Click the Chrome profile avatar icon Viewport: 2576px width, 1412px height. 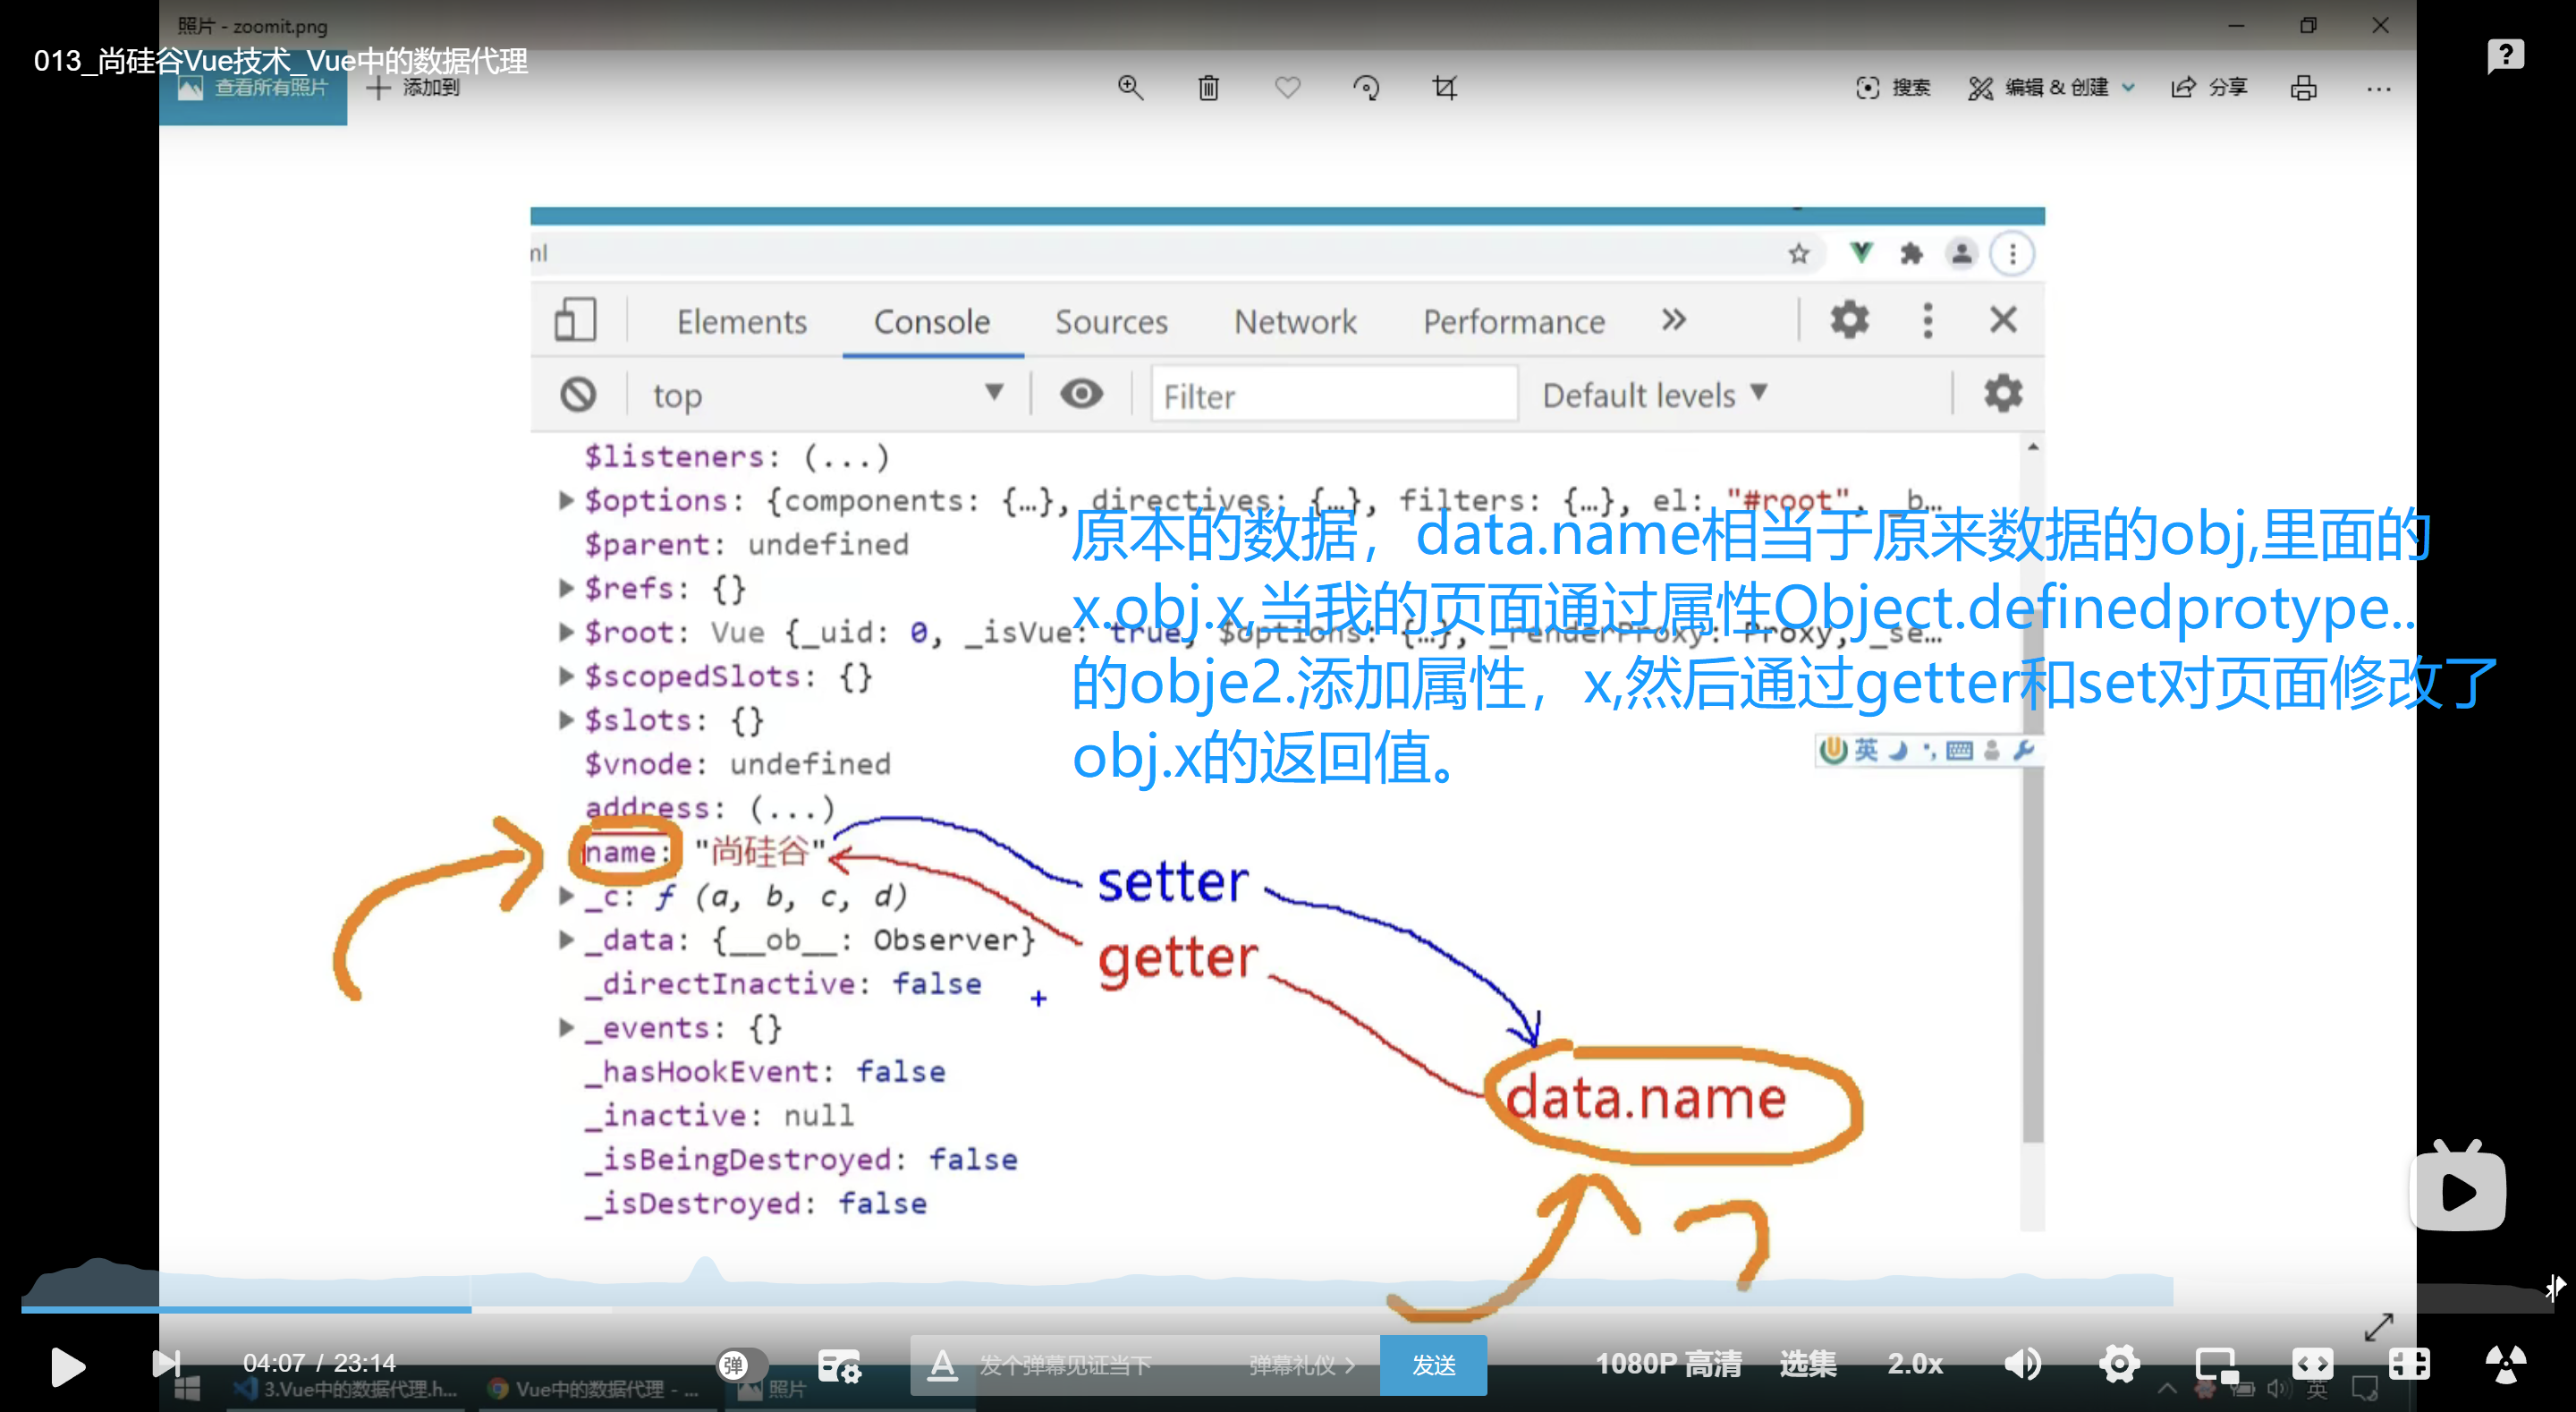[x=1962, y=253]
